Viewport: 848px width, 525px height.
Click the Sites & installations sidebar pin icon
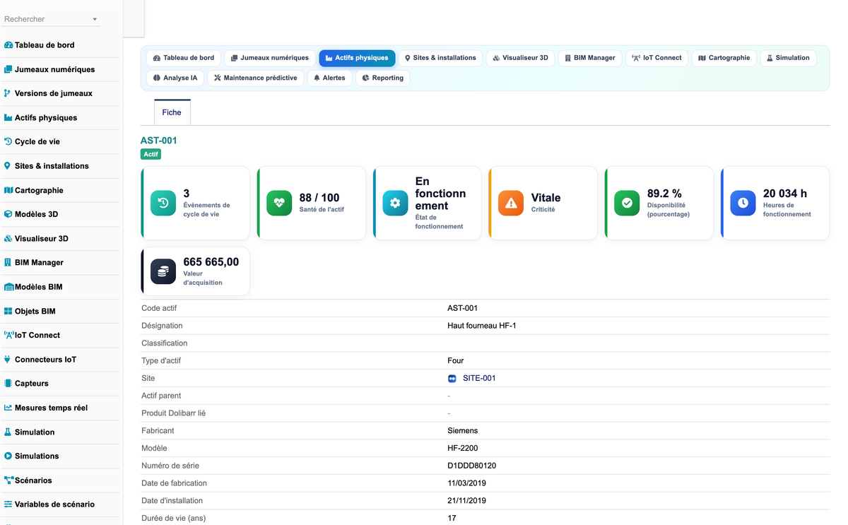point(8,166)
